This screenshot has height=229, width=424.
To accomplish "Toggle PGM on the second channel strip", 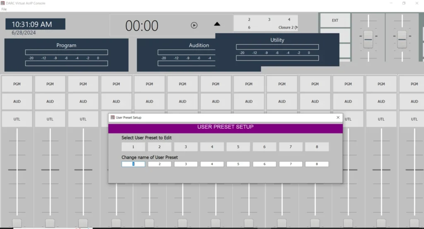I will [50, 84].
